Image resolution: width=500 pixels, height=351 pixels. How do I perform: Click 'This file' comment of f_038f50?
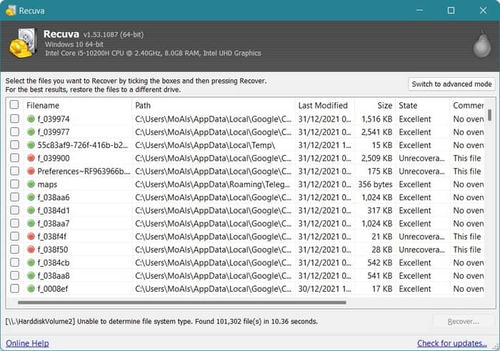pyautogui.click(x=467, y=249)
